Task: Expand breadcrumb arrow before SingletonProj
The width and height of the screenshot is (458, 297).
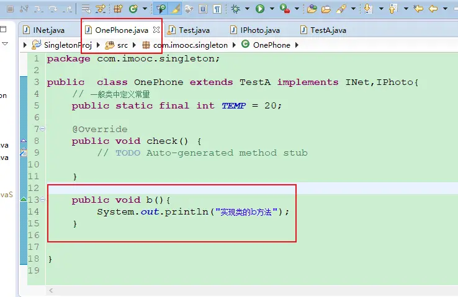Action: [x=25, y=45]
